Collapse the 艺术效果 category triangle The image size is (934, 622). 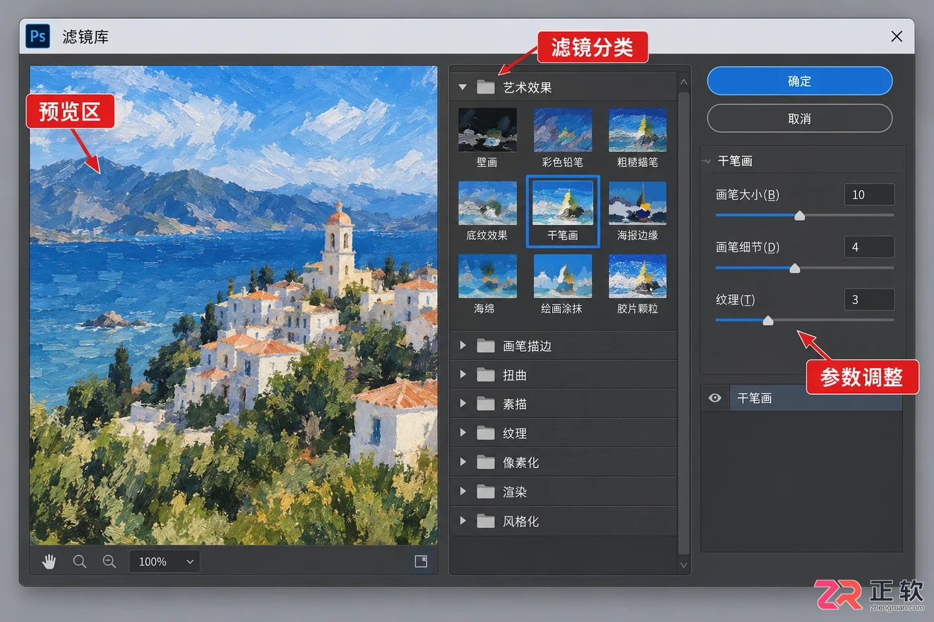coord(462,87)
